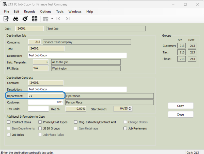Check the Phases/Cost Types option
Viewport: 204px width, 154px height.
(x=40, y=122)
